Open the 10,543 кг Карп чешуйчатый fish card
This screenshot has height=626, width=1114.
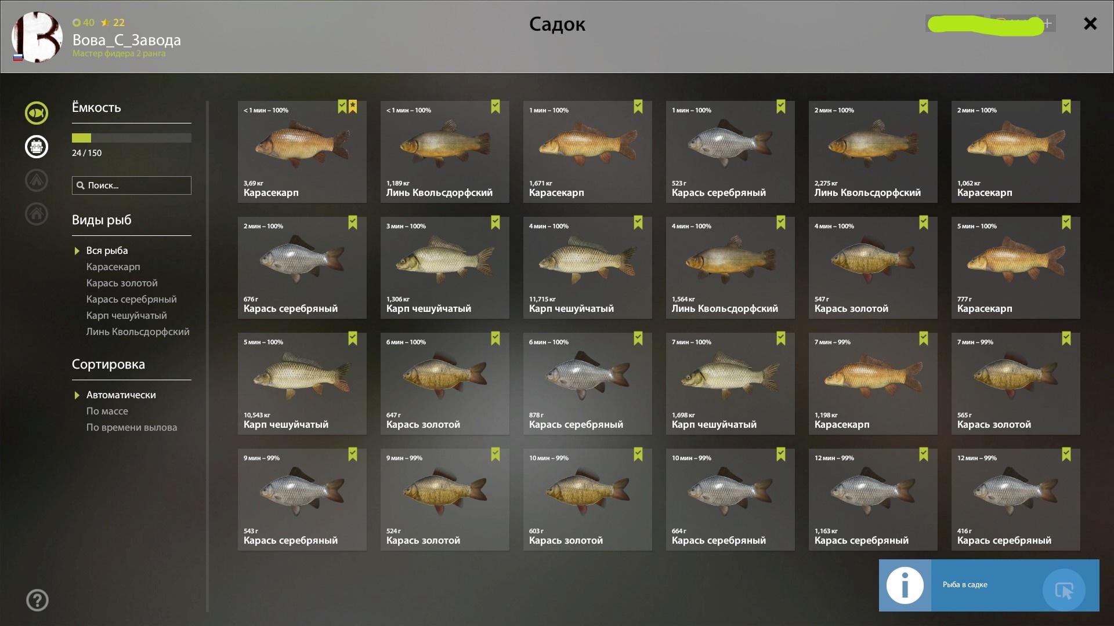[x=302, y=384]
